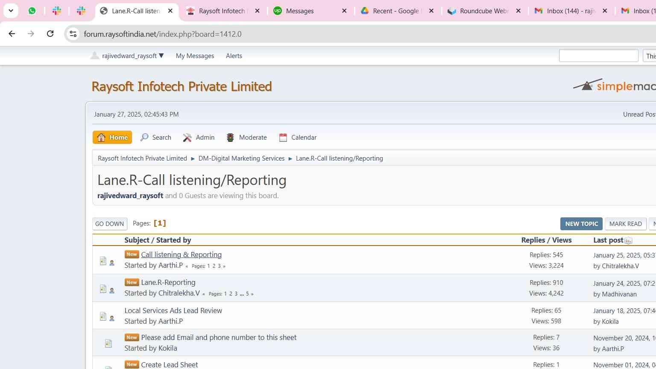Close the Lane.R-Call listening tab
The image size is (656, 369).
coord(170,11)
